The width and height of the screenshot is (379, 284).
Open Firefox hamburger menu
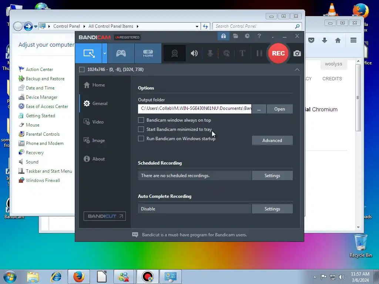(x=353, y=40)
